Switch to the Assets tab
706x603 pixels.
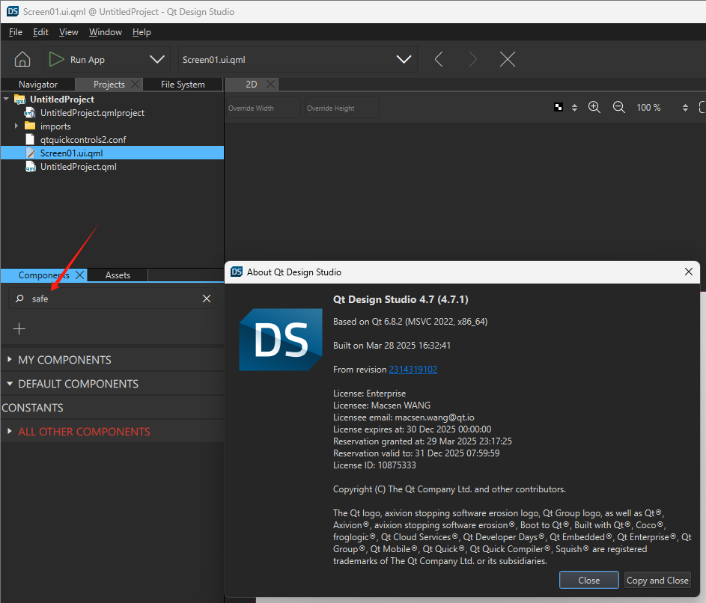pos(118,275)
